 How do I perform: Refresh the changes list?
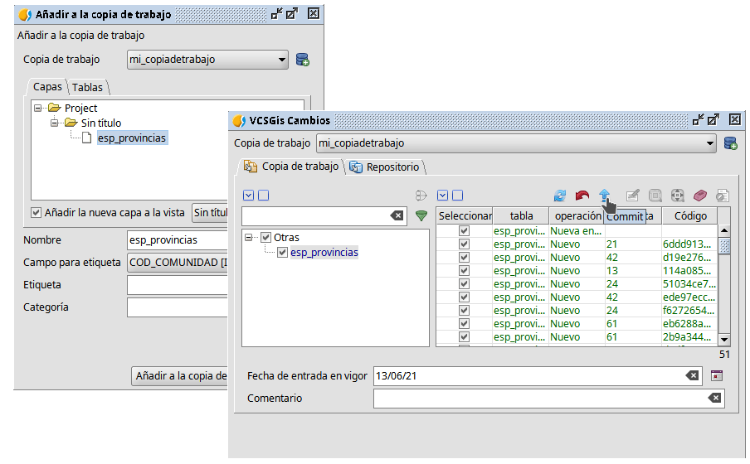[x=561, y=196]
